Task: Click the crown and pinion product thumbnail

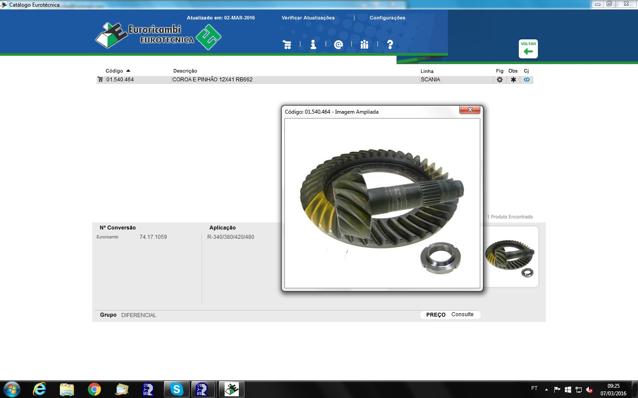Action: pyautogui.click(x=510, y=256)
